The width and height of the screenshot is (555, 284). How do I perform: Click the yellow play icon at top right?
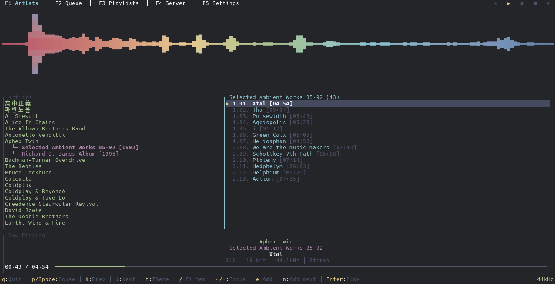(509, 3)
